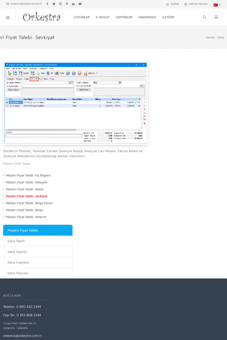Select Satış Teklifi in the sidebar list
The width and height of the screenshot is (227, 340).
point(16,241)
